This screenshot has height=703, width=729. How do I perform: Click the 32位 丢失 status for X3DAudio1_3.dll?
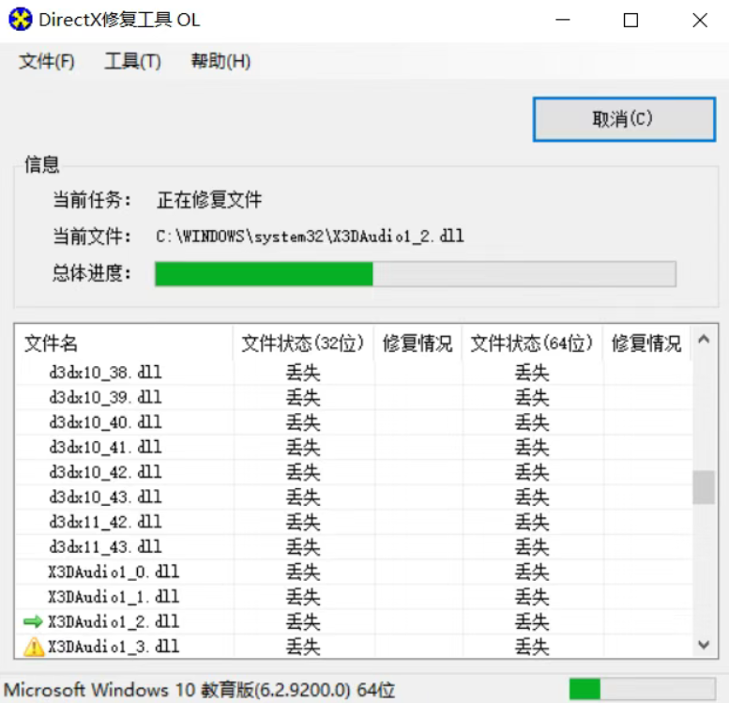(303, 648)
